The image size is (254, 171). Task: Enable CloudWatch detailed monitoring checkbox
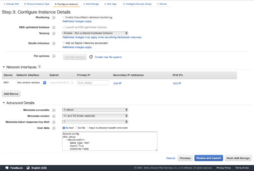point(64,17)
